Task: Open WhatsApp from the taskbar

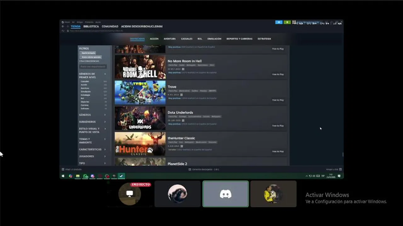Action: pos(85,176)
